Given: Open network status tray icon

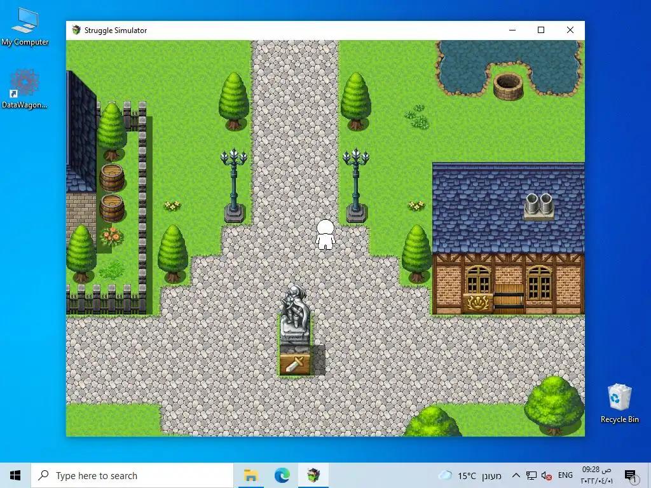Looking at the screenshot, I should (x=531, y=475).
